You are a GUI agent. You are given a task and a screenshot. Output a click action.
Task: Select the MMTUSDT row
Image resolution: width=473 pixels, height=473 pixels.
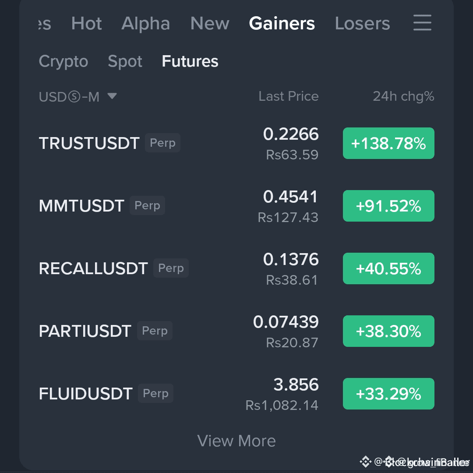click(x=81, y=205)
